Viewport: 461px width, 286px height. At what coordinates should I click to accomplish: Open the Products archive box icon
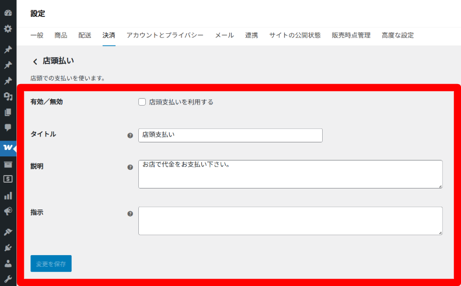pyautogui.click(x=8, y=165)
